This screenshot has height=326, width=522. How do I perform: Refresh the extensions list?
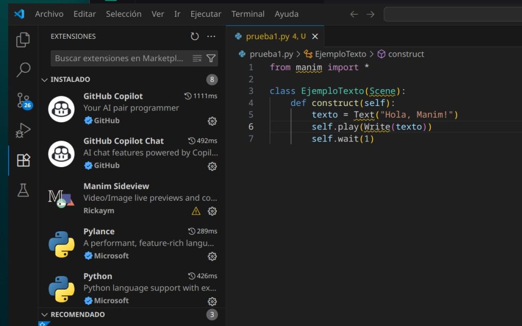[x=195, y=37]
